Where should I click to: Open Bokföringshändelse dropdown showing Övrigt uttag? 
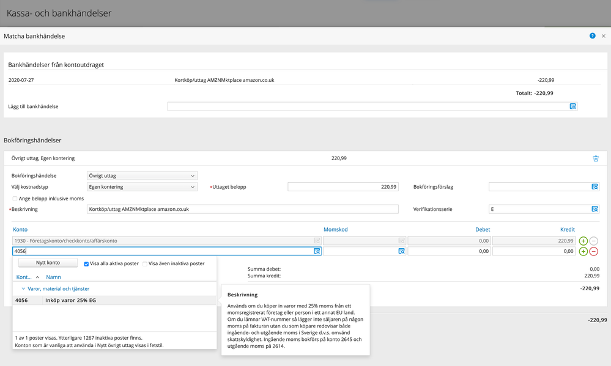pos(142,176)
